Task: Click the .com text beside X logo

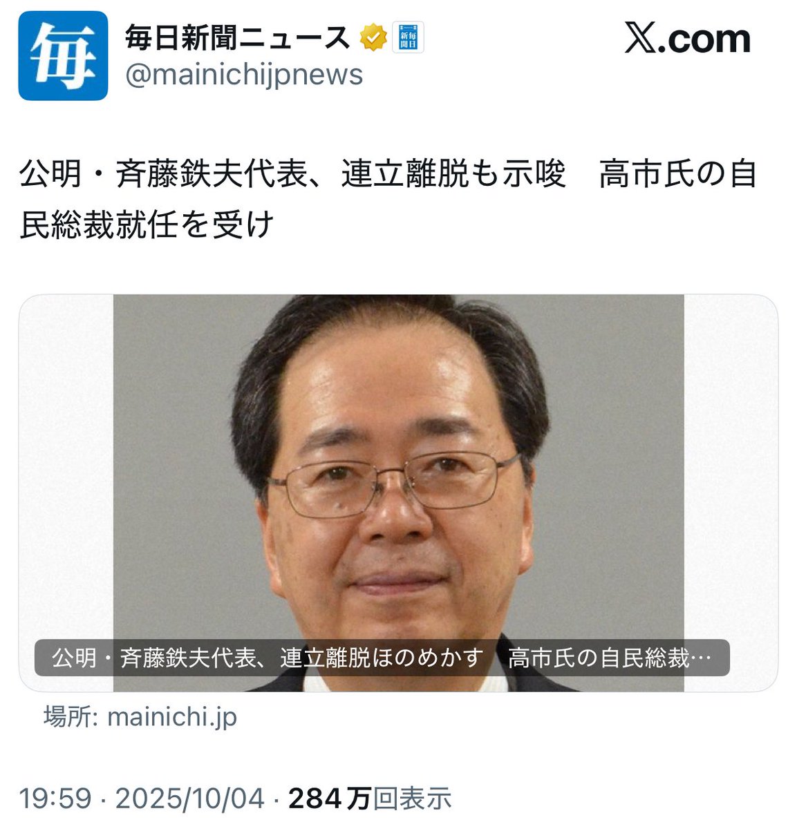Action: [x=704, y=39]
